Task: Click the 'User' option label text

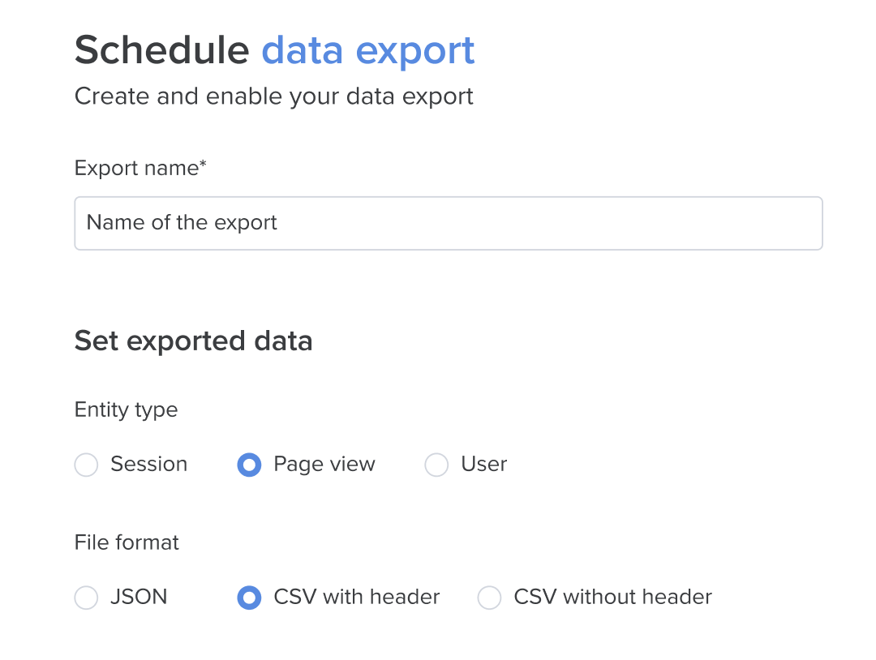Action: pos(483,464)
